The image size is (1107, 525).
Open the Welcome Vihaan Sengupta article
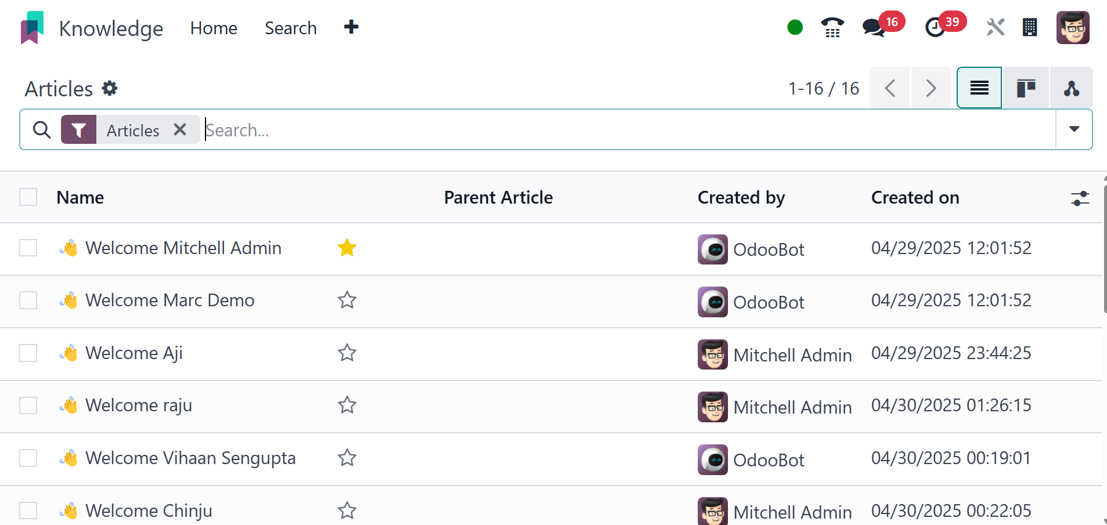coord(190,458)
